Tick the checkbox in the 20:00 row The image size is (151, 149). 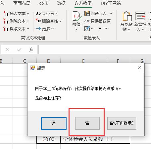pyautogui.click(x=110, y=139)
